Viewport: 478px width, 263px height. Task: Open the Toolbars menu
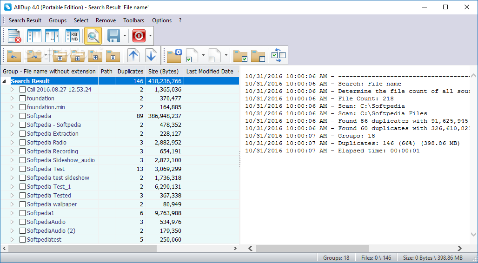click(134, 20)
